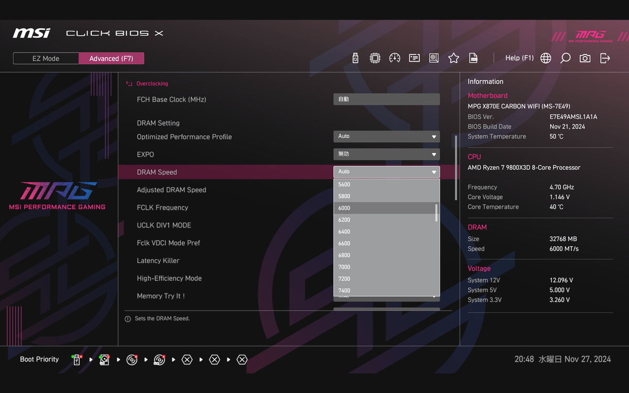Open Optimized Performance Profile dropdown
This screenshot has height=393, width=629.
pyautogui.click(x=386, y=136)
